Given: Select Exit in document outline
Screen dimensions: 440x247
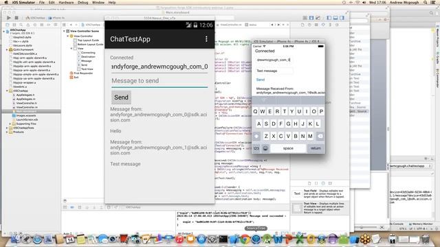Looking at the screenshot, I should (x=76, y=78).
